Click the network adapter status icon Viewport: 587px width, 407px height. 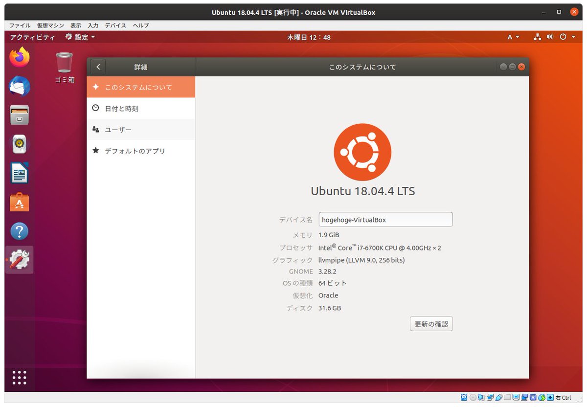[x=490, y=397]
